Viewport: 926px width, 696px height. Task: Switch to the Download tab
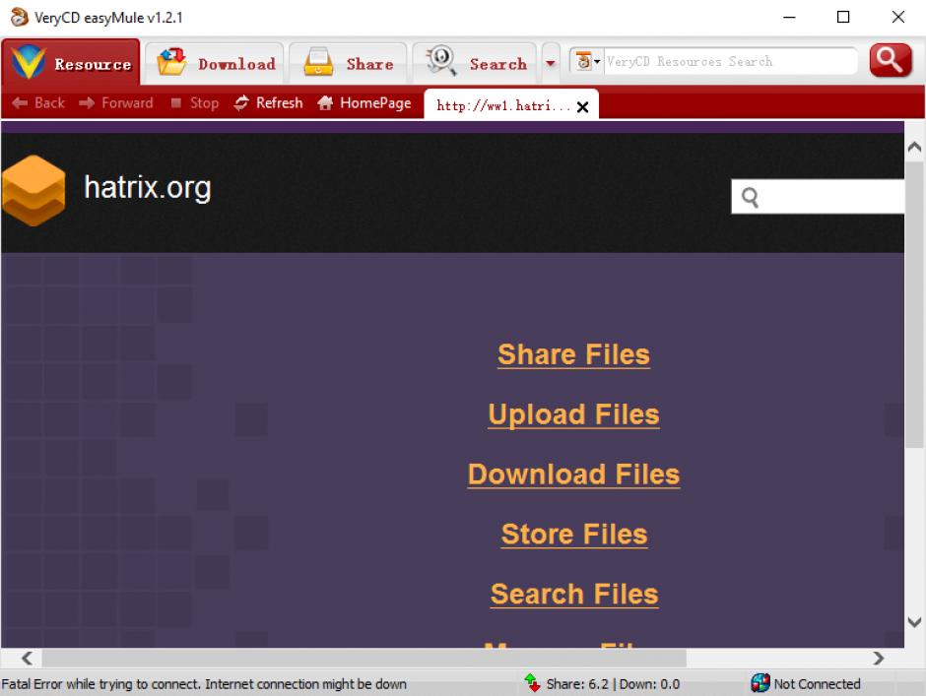tap(215, 63)
